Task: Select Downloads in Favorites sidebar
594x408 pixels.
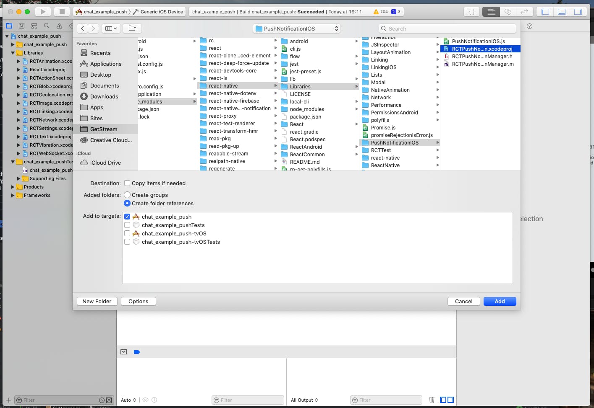Action: click(104, 97)
